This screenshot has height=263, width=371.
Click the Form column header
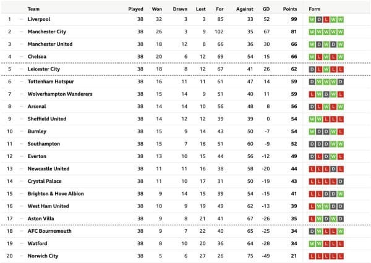pos(315,9)
